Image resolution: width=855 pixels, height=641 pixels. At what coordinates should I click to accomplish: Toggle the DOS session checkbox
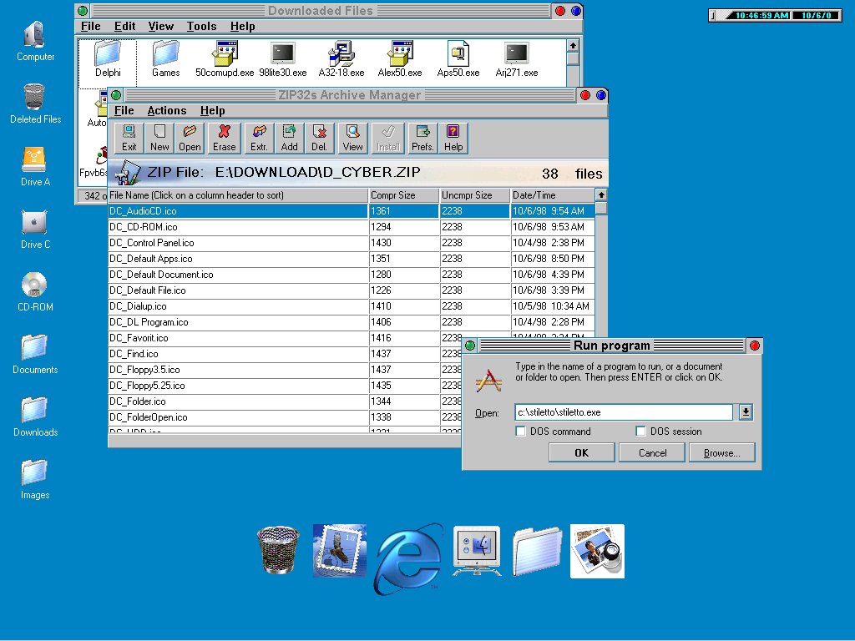click(x=641, y=432)
